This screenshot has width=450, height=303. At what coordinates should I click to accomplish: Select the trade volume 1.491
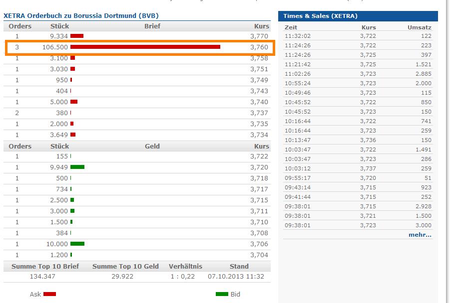(424, 150)
